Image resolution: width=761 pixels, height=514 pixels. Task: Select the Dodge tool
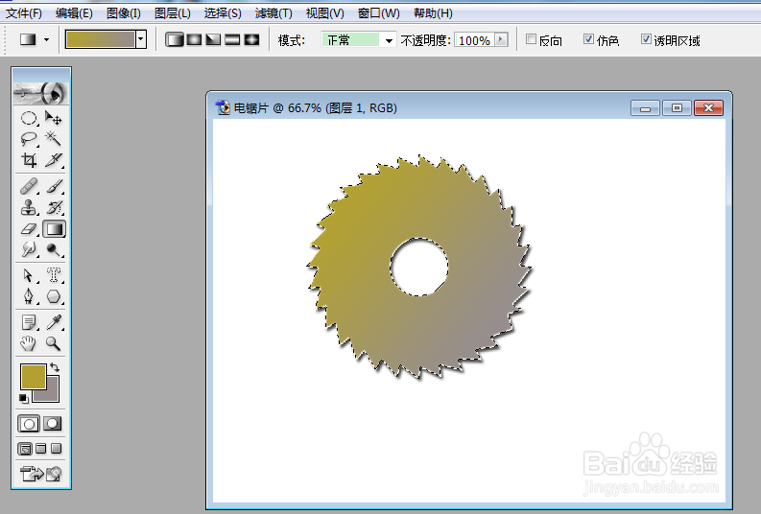tap(54, 249)
